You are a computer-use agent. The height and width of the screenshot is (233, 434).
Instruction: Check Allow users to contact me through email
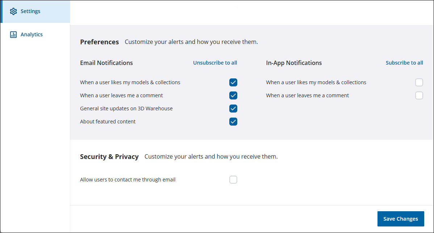(x=233, y=180)
